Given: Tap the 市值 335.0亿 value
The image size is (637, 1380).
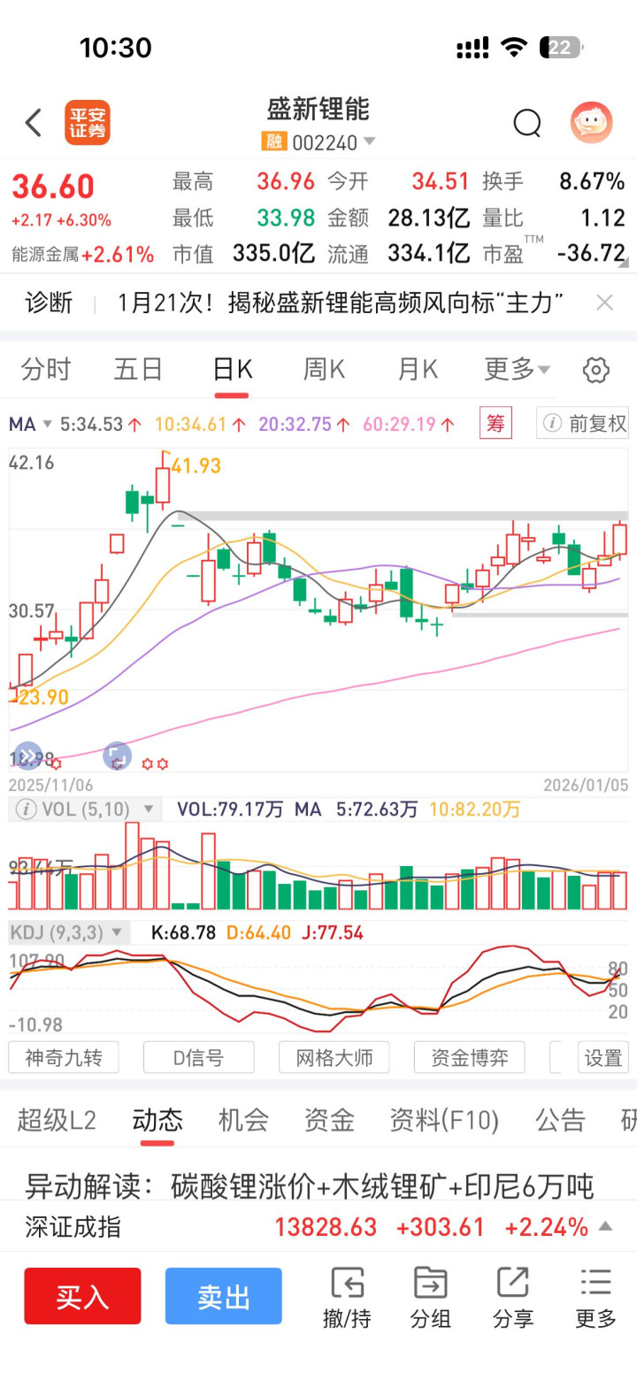Looking at the screenshot, I should point(273,254).
